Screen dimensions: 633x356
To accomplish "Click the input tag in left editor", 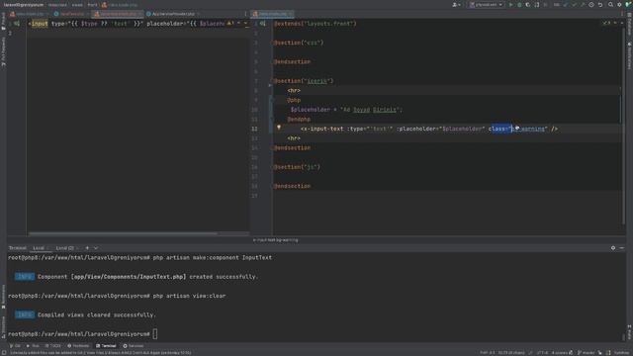I will (x=40, y=24).
